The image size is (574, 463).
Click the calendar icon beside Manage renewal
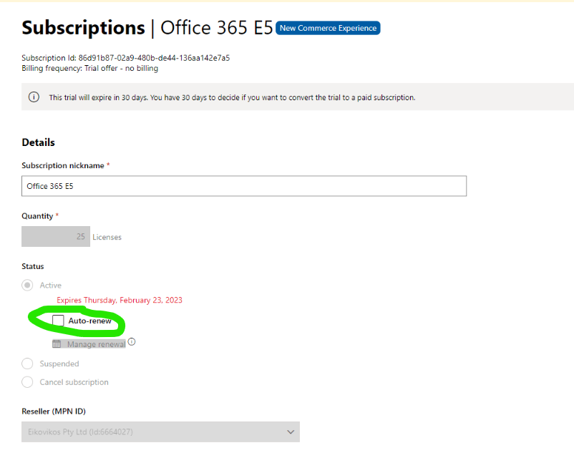57,344
